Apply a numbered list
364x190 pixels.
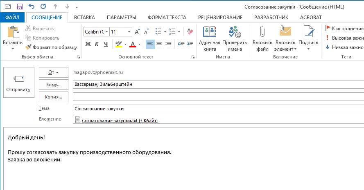(x=172, y=31)
